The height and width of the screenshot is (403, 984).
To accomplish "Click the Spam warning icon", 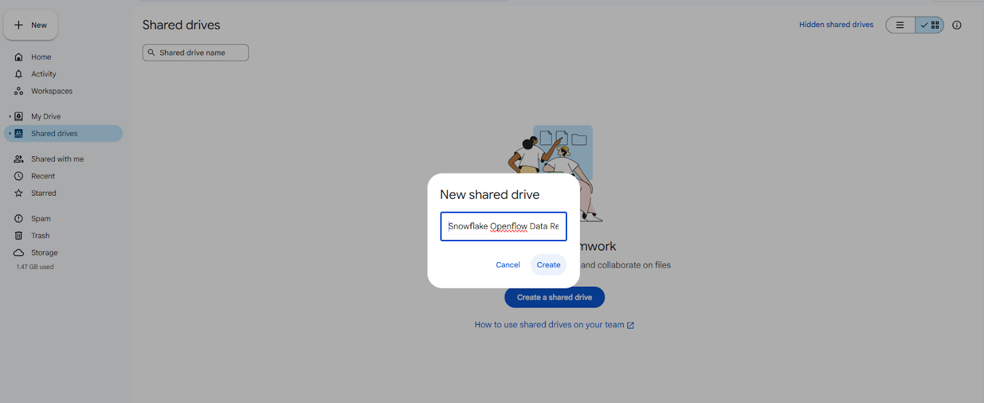I will (18, 218).
